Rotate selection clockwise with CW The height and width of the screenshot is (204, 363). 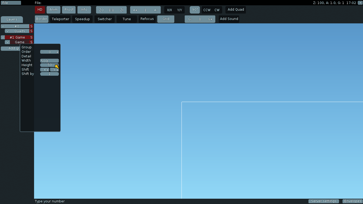tap(217, 10)
